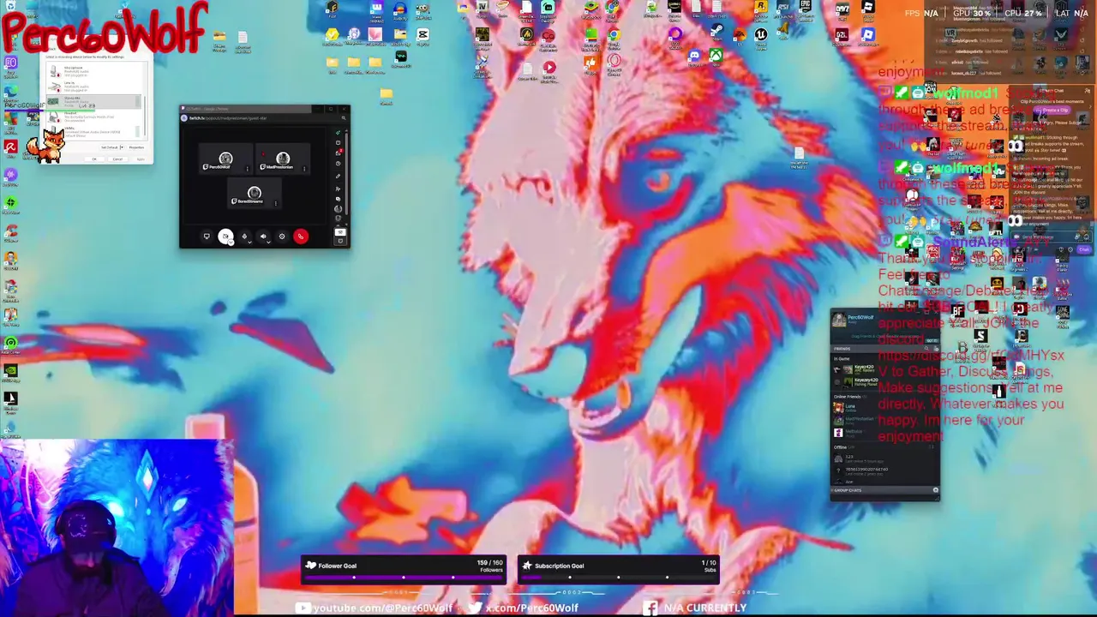
Task: Select the Microphone recording device row
Action: (x=93, y=71)
